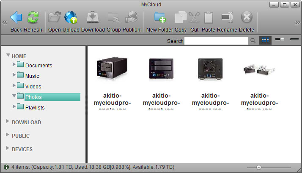Switch to thumbnail grid view

click(265, 40)
